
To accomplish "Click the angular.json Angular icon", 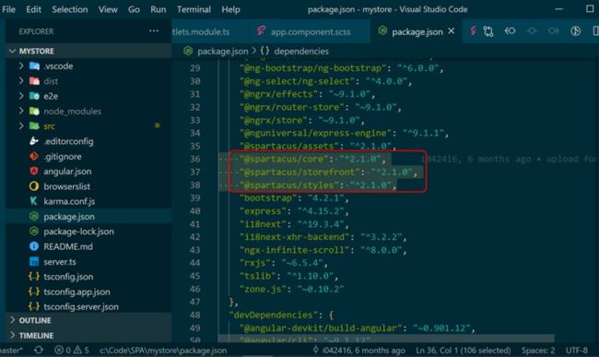I will (34, 171).
